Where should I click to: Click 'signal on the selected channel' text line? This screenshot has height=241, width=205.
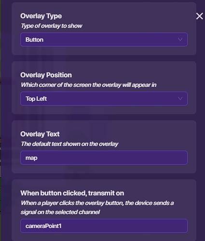point(60,212)
